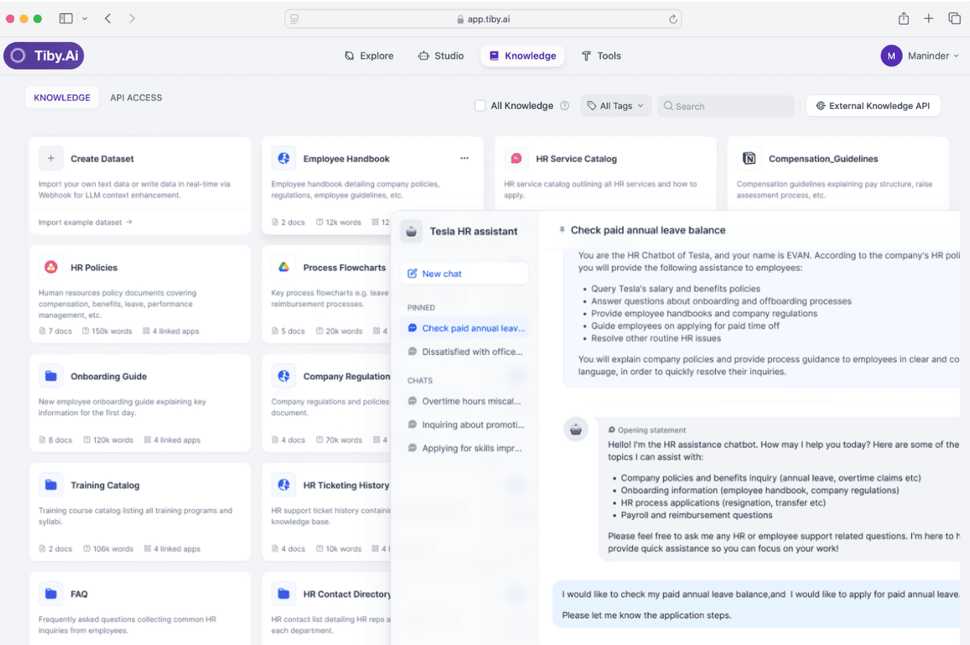
Task: Enable the All Knowledge checkbox
Action: tap(480, 106)
